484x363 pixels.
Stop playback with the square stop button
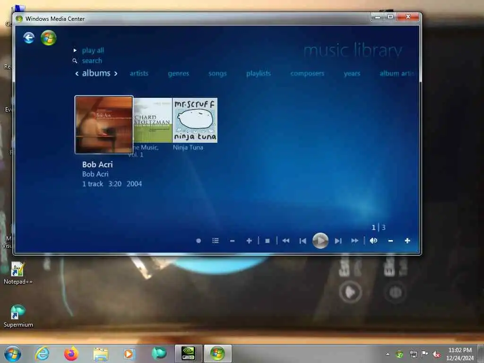[268, 241]
